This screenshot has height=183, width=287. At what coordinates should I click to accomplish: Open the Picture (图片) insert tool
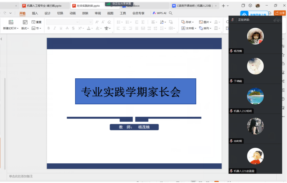tap(205, 22)
